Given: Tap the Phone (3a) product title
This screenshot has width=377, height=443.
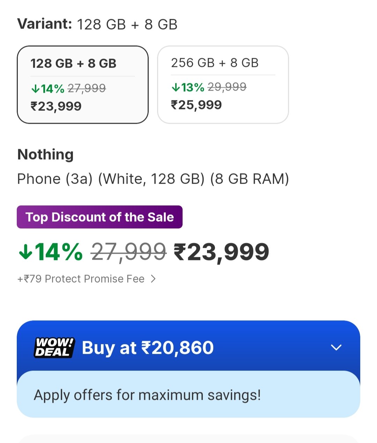Looking at the screenshot, I should (x=153, y=179).
